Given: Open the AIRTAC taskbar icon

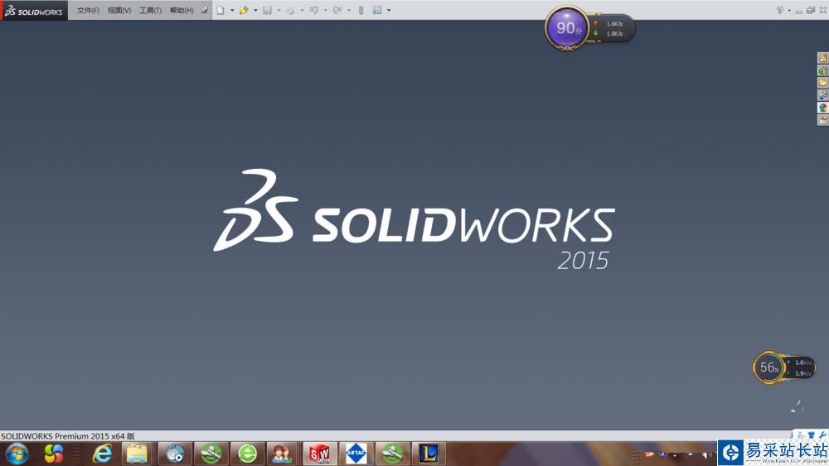Looking at the screenshot, I should click(x=356, y=454).
